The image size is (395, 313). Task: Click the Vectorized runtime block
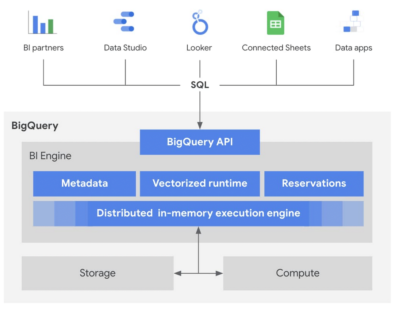(x=200, y=183)
